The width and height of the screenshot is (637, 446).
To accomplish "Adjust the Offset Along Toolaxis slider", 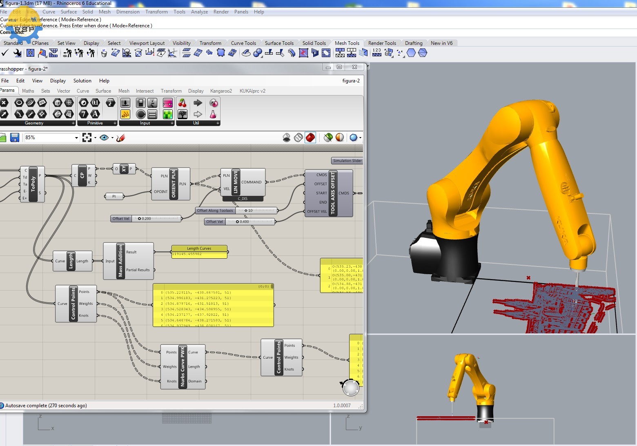I will 236,211.
